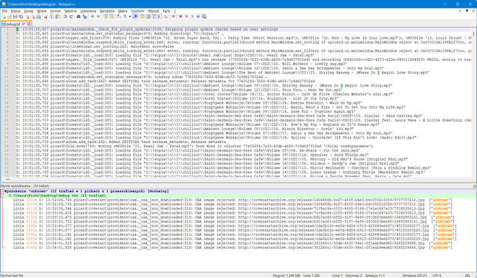Open Find with the binoculars icon
This screenshot has width=477, height=278.
click(79, 17)
